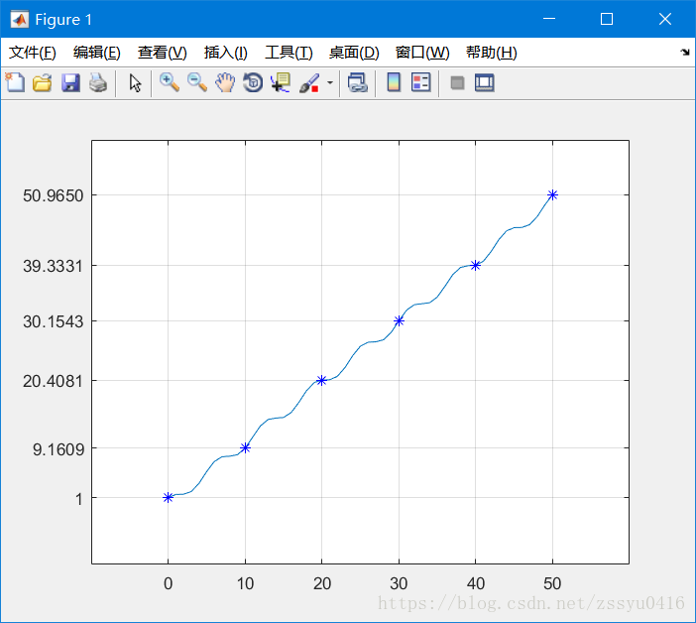
Task: Click the data marker at x=40
Action: pyautogui.click(x=475, y=265)
